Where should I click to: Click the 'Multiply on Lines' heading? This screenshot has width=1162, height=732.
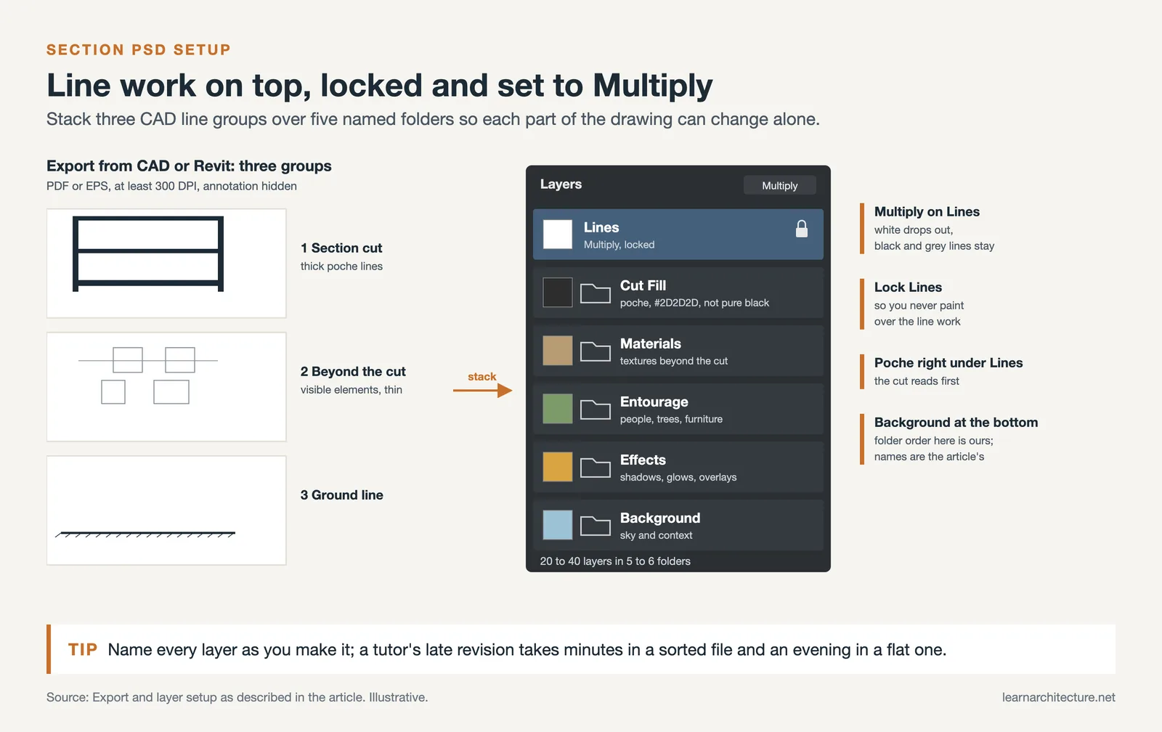927,211
